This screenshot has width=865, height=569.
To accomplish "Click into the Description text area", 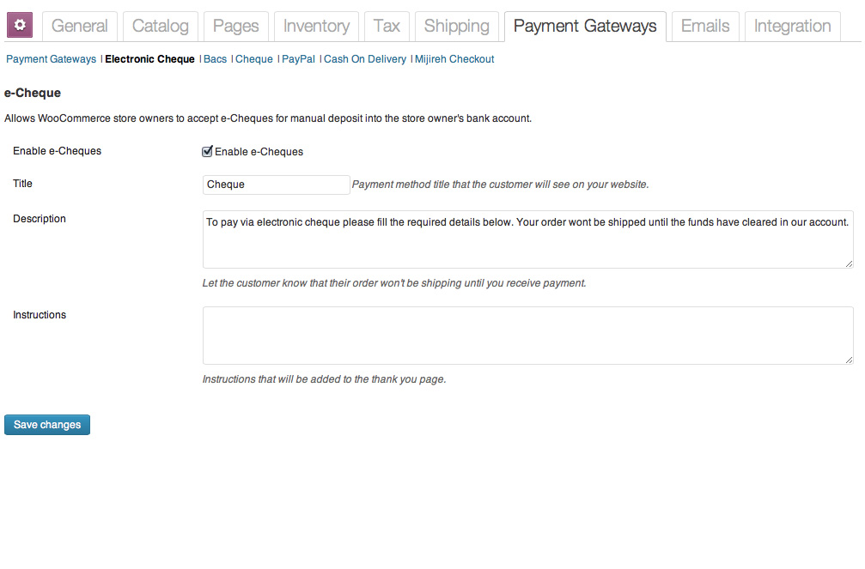I will tap(528, 239).
